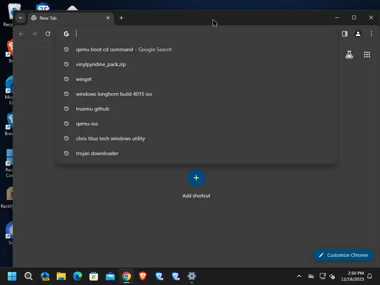Choose the qemu-ios suggestion

(x=196, y=124)
